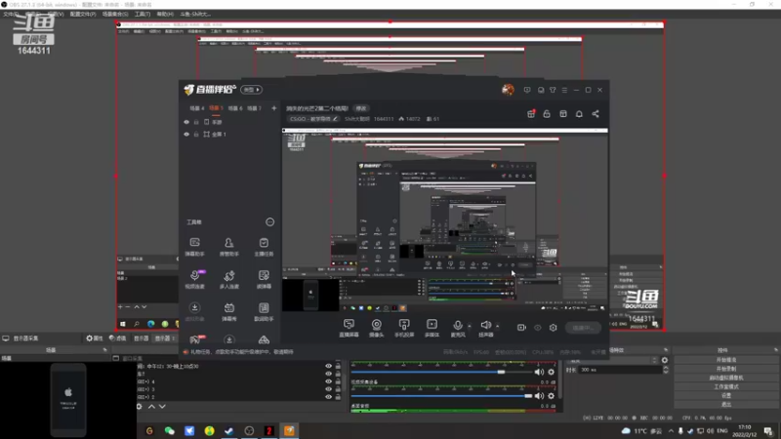Open the OBS transition type dropdown
781x439 pixels.
click(614, 360)
